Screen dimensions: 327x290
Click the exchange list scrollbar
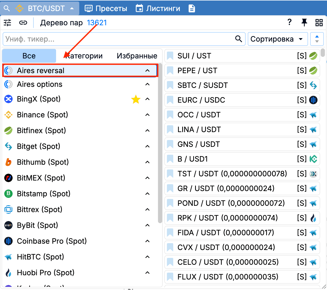(160, 143)
